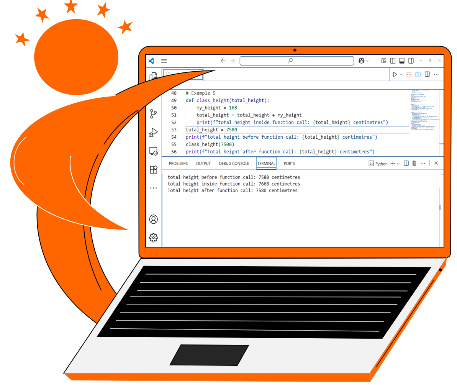The width and height of the screenshot is (457, 385).
Task: Open the Copilot chat dropdown chevron
Action: pos(367,61)
